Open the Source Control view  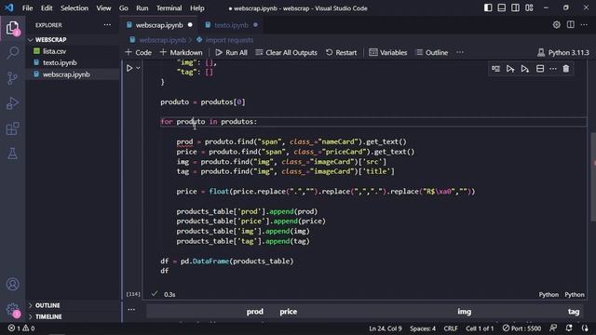click(x=12, y=78)
